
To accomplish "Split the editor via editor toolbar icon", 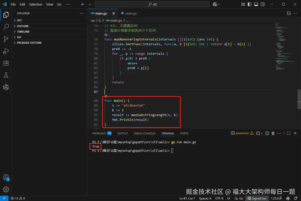I will click(289, 13).
